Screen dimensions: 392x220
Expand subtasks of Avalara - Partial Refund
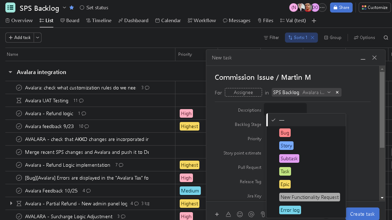click(11, 204)
